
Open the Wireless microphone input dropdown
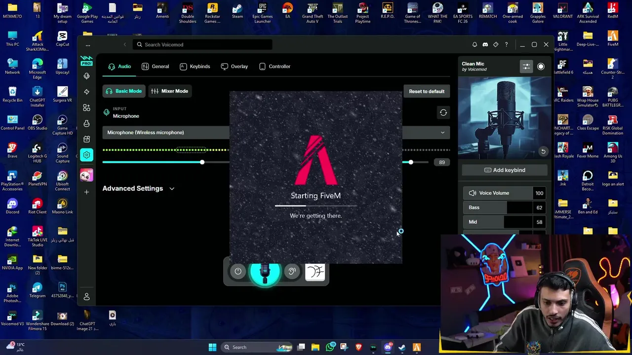(x=166, y=132)
